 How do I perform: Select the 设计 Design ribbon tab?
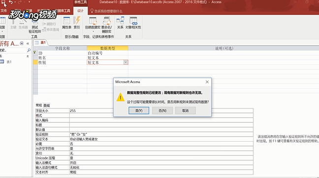[x=80, y=11]
